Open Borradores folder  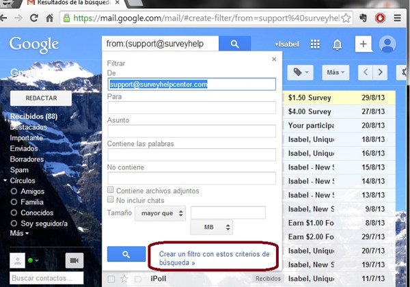pos(27,159)
